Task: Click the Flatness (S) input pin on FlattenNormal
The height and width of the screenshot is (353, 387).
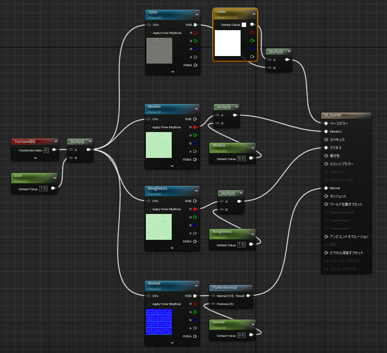Action: 214,303
